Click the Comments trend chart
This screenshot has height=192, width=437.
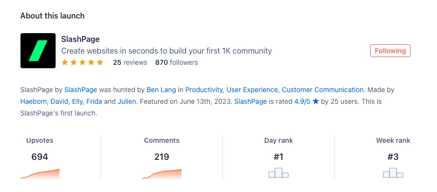162,174
